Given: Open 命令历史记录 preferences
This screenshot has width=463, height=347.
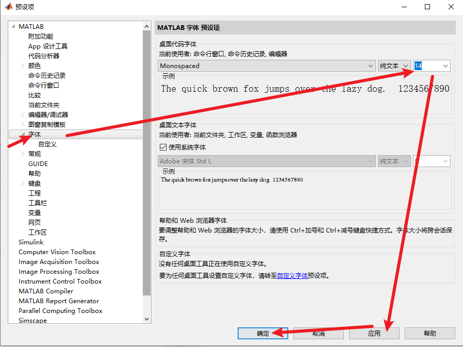Looking at the screenshot, I should tap(46, 76).
